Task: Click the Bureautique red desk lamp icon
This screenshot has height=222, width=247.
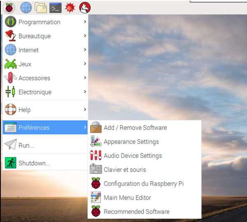Action: (x=11, y=35)
